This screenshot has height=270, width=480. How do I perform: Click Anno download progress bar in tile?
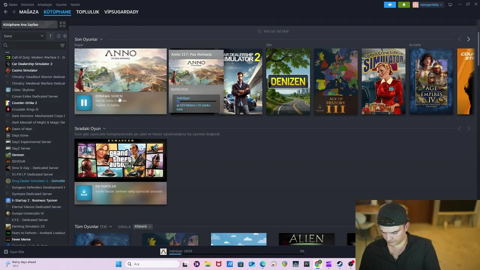(x=196, y=101)
